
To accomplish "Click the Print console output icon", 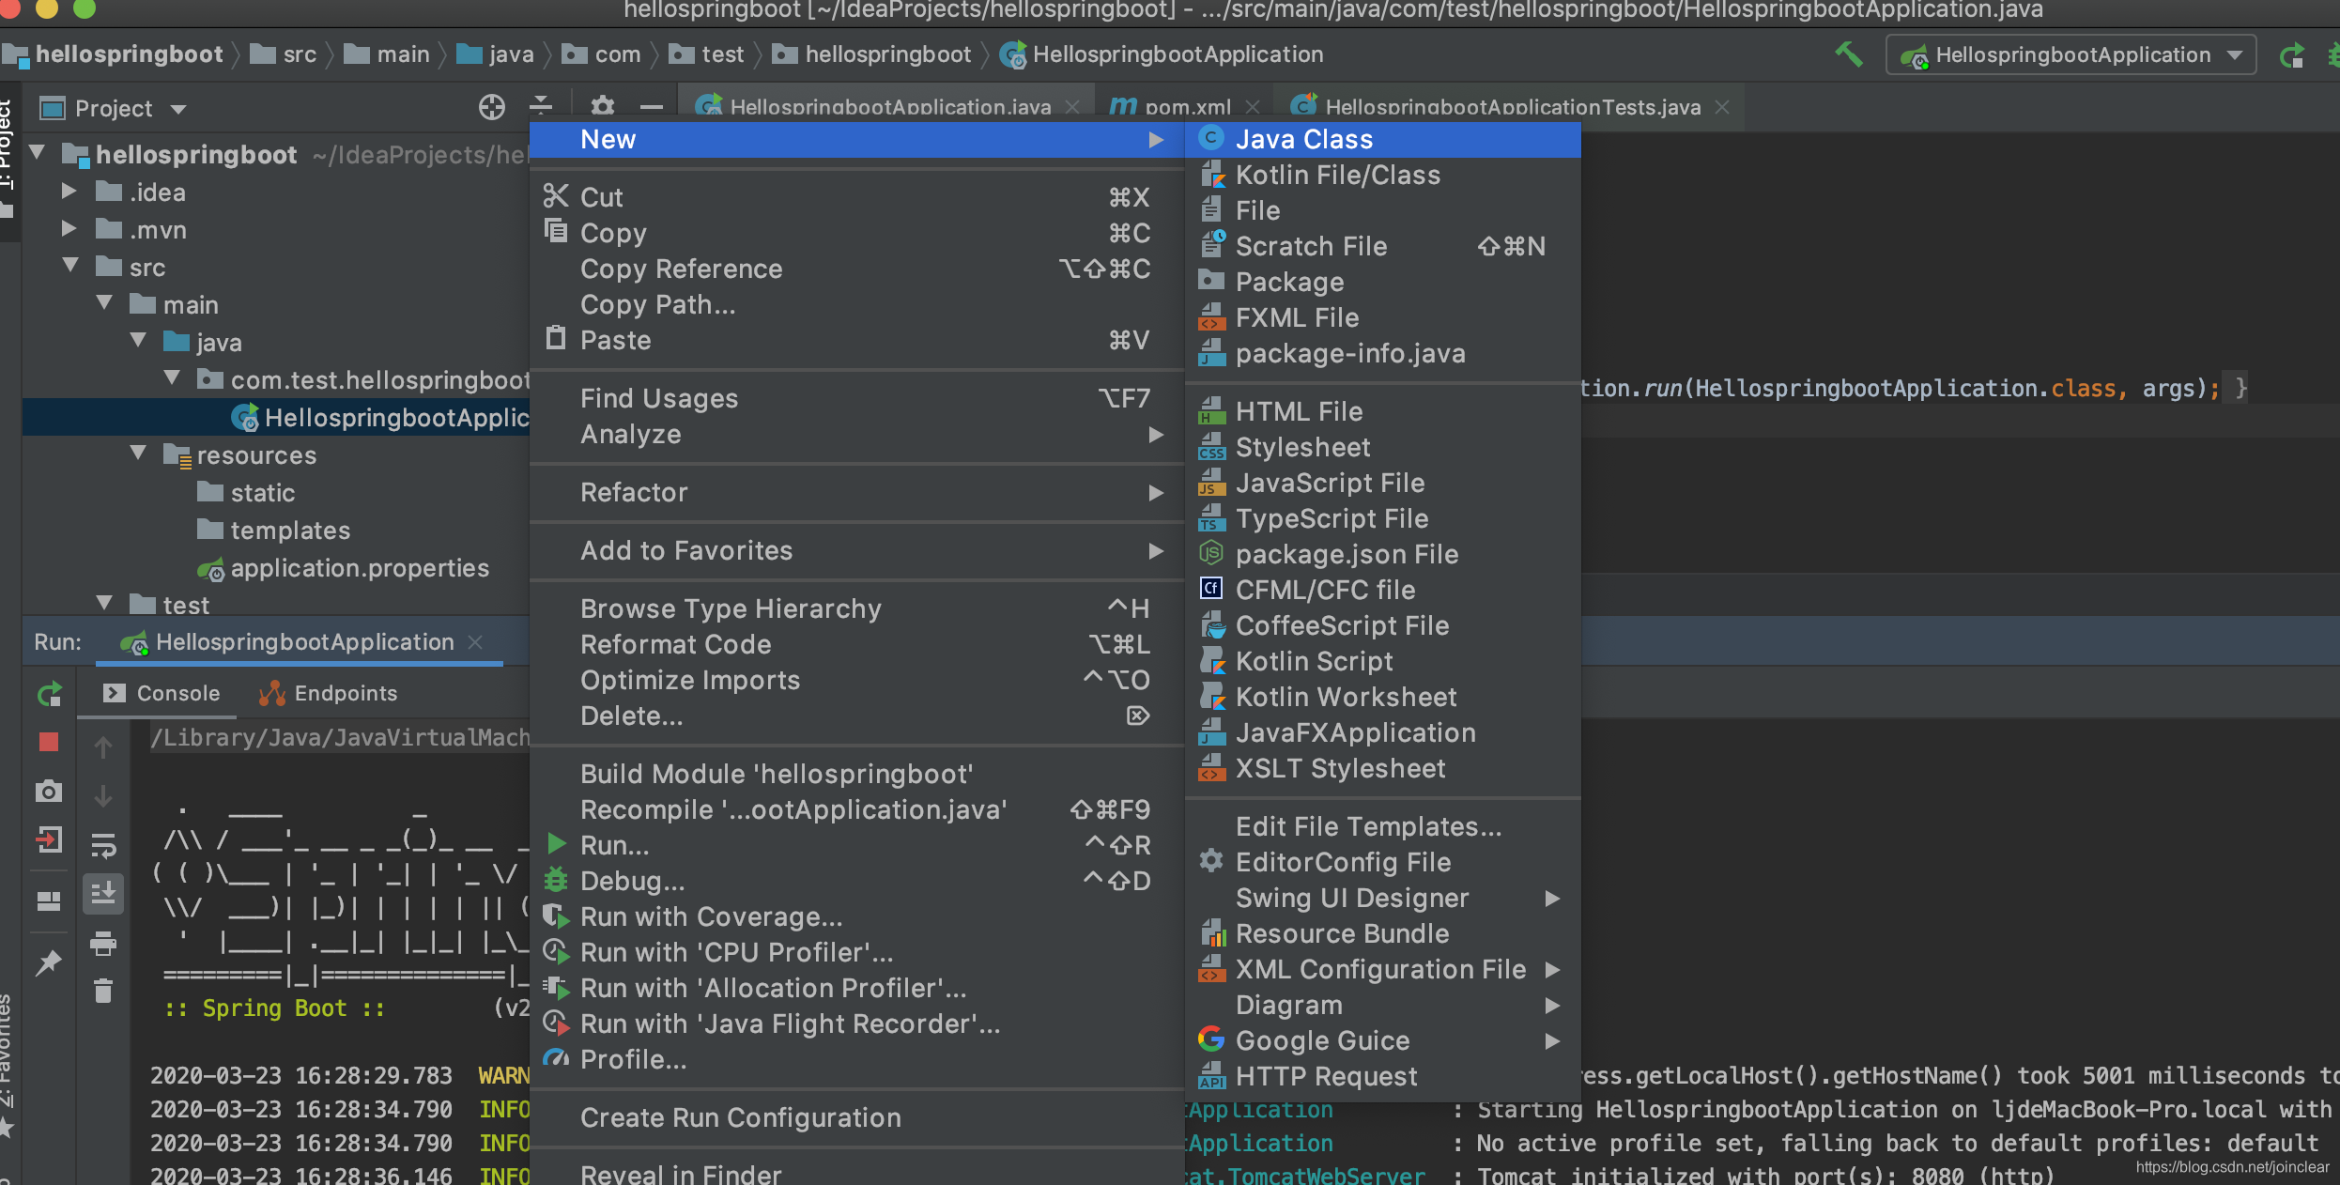I will pos(103,943).
